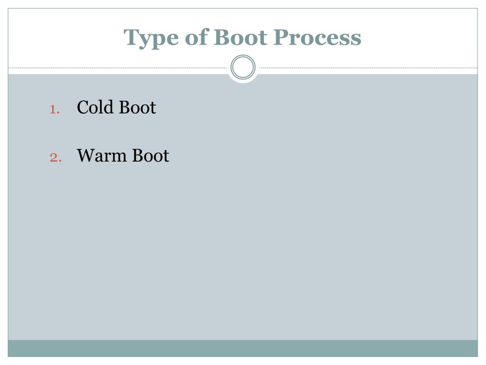This screenshot has height=365, width=486.
Task: Click the red list number "1."
Action: point(55,109)
